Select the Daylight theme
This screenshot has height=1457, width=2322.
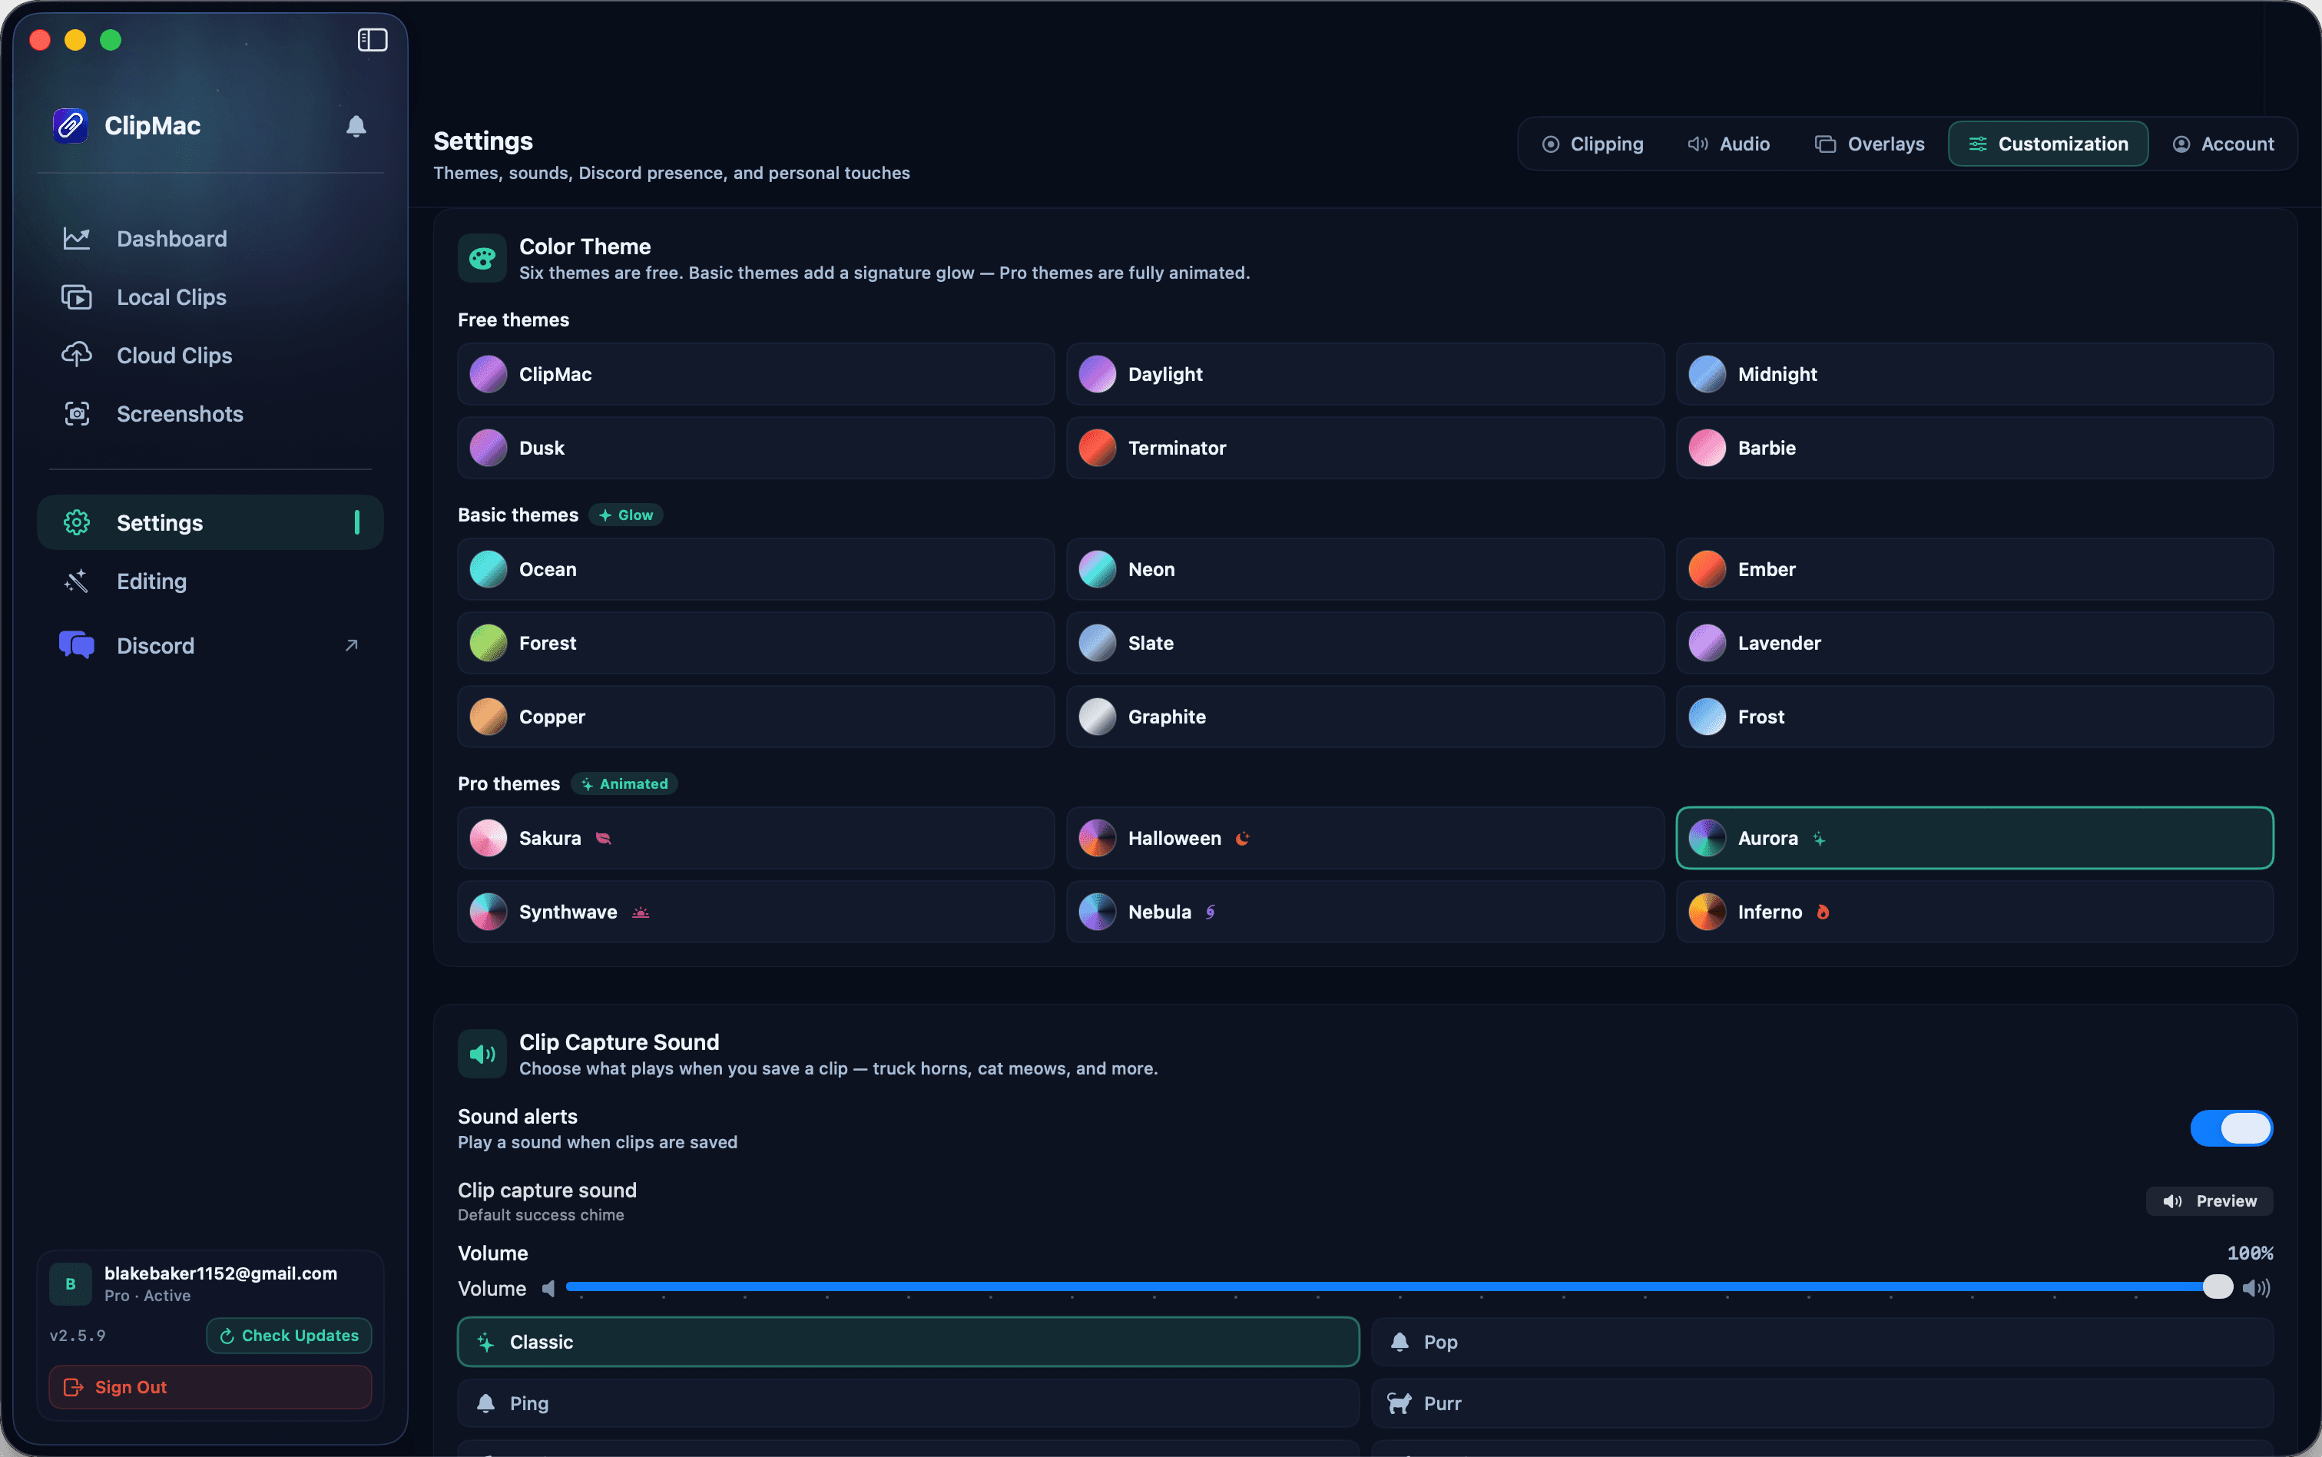point(1364,374)
